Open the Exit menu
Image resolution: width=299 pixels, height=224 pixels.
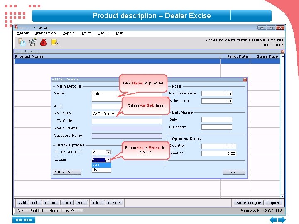click(x=119, y=33)
